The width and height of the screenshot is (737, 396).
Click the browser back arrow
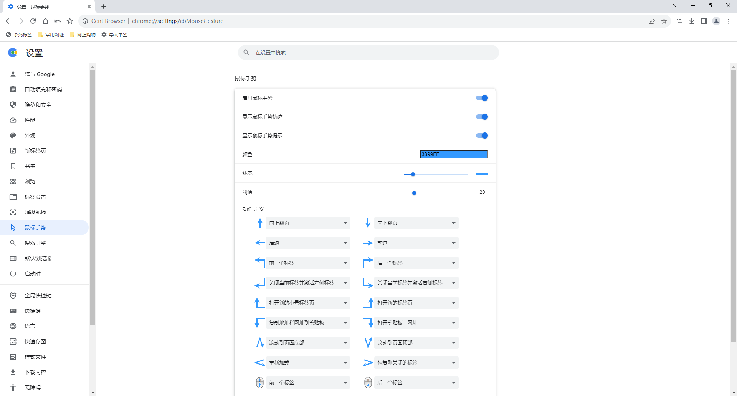(x=8, y=21)
